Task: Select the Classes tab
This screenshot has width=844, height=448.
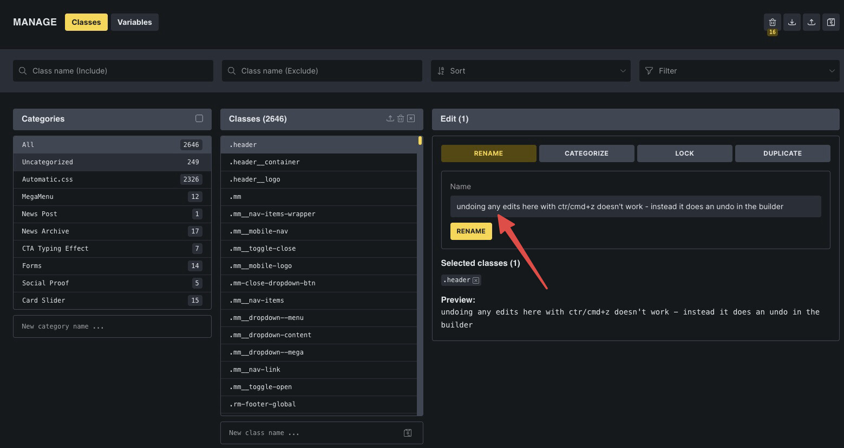Action: (86, 22)
